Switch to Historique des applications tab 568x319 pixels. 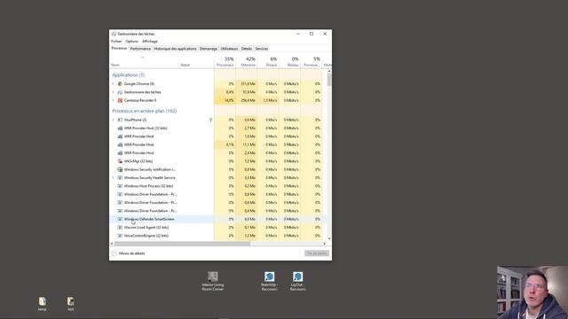coord(175,49)
